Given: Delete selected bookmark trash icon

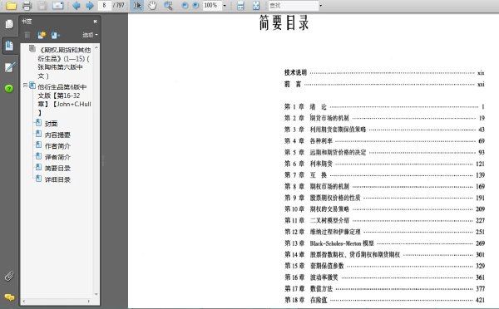Looking at the screenshot, I should (27, 35).
